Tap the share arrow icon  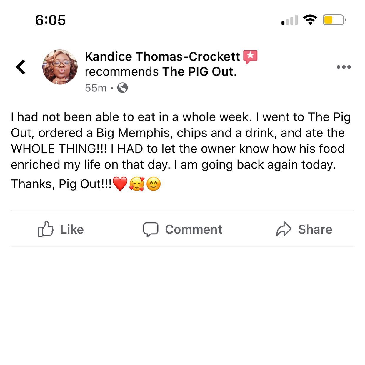click(x=284, y=229)
